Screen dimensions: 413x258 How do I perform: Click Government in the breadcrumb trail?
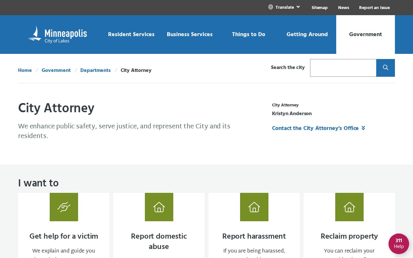pos(56,70)
